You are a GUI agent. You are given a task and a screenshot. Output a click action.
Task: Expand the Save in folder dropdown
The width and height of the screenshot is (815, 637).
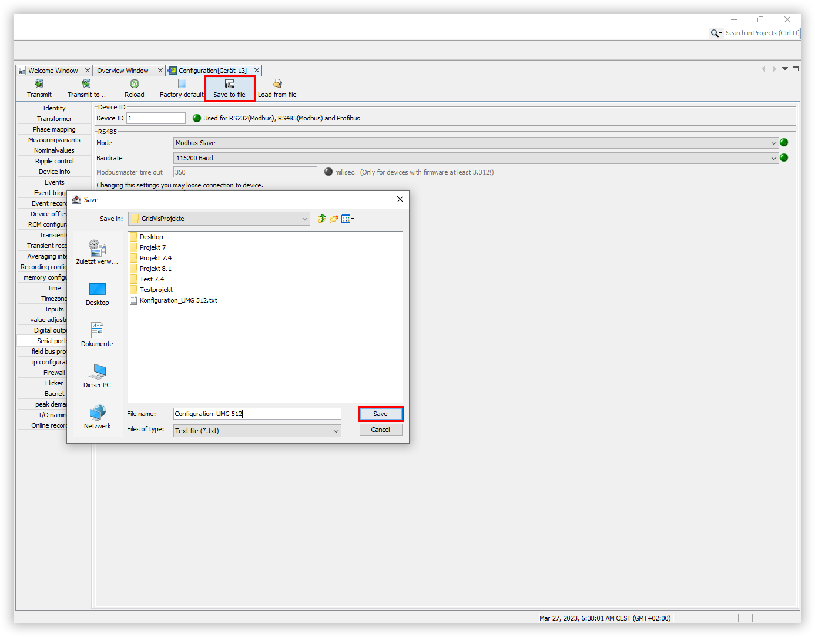[304, 219]
